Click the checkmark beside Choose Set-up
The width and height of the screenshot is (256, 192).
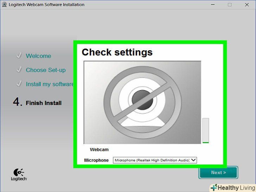pyautogui.click(x=19, y=70)
